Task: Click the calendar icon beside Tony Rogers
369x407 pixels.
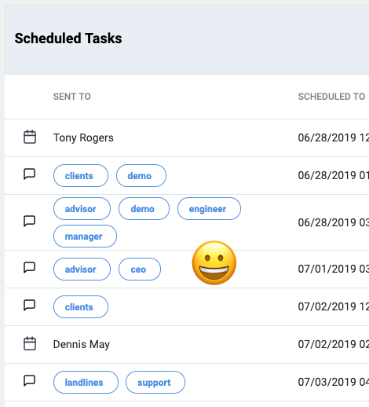Action: pyautogui.click(x=30, y=137)
